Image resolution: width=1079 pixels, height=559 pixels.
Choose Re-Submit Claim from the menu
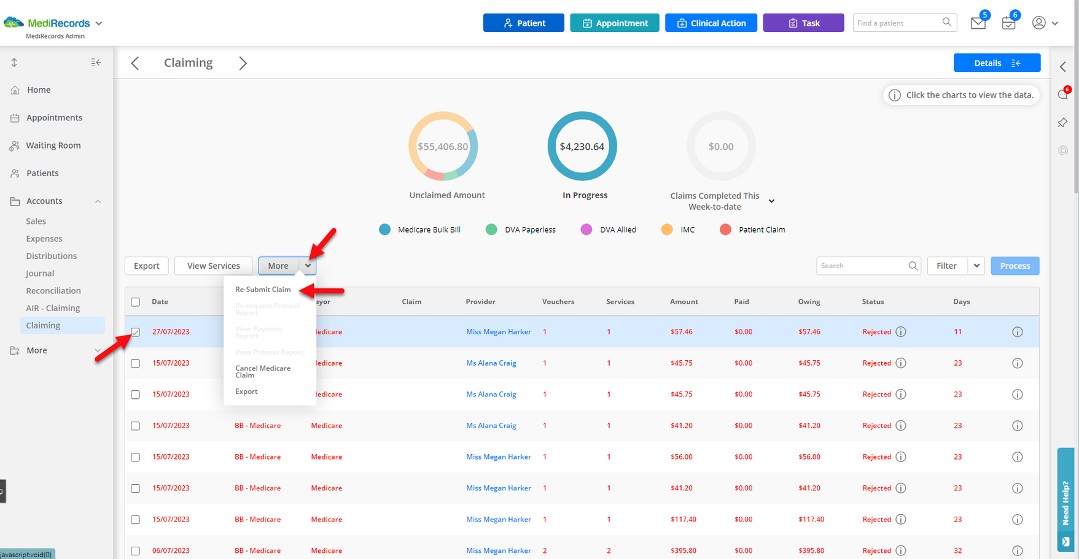pos(263,290)
